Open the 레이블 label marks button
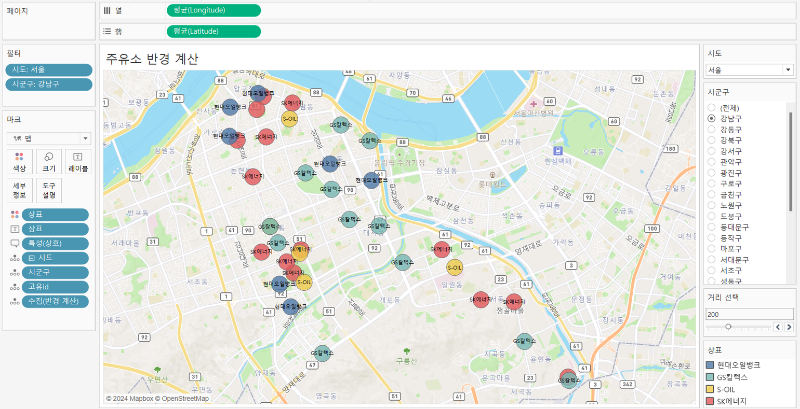Viewport: 800px width, 409px height. point(78,161)
